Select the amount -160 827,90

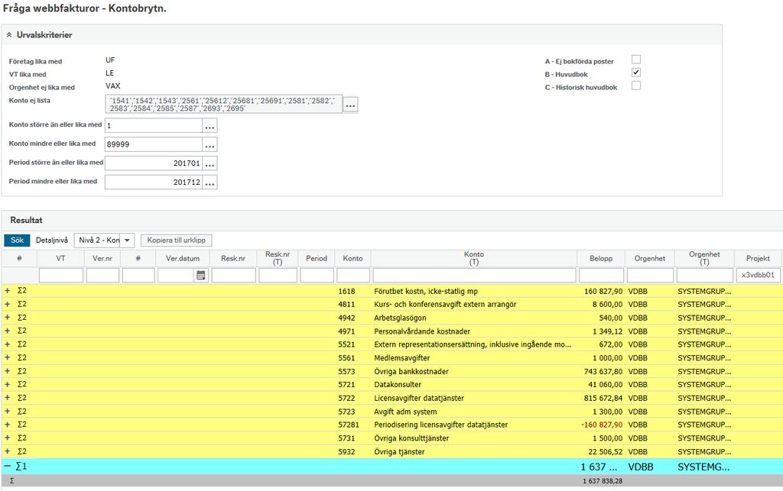[602, 425]
